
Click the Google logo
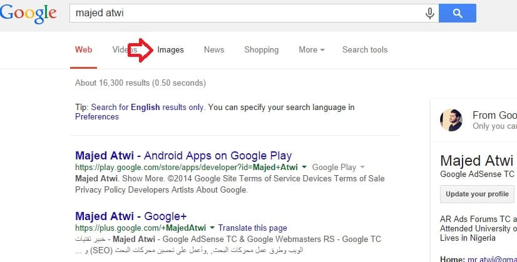(28, 14)
